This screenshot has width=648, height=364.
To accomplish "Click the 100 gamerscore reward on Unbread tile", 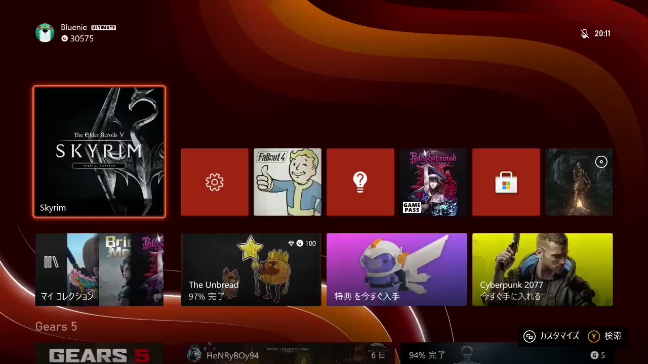I will (302, 244).
